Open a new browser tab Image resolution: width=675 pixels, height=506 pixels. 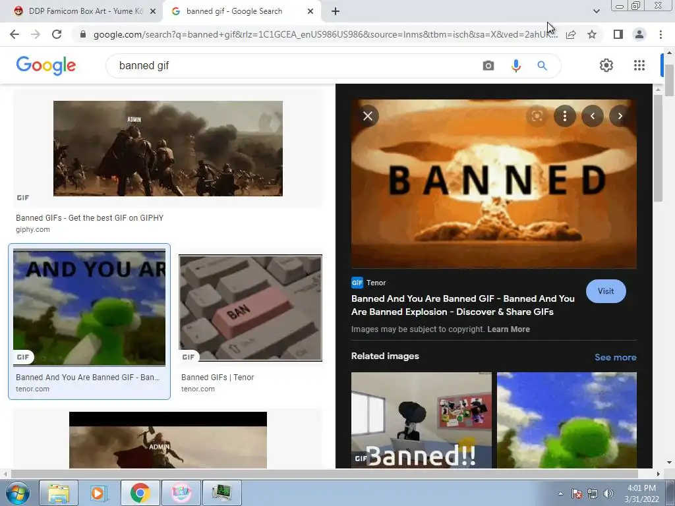(336, 11)
